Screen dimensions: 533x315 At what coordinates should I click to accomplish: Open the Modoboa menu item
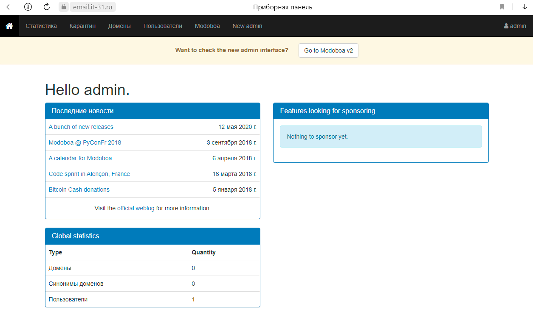click(x=207, y=26)
